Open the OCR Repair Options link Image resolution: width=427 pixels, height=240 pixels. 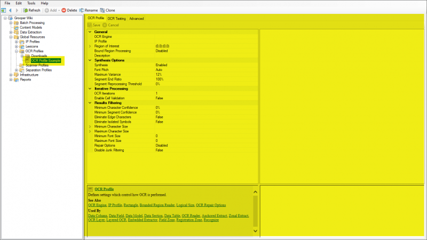tap(211, 205)
